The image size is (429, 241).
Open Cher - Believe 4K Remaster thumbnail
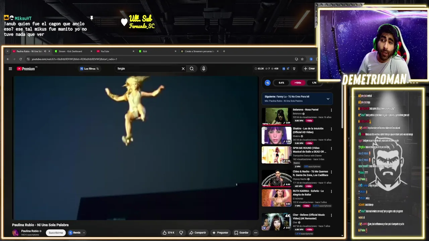(x=277, y=222)
